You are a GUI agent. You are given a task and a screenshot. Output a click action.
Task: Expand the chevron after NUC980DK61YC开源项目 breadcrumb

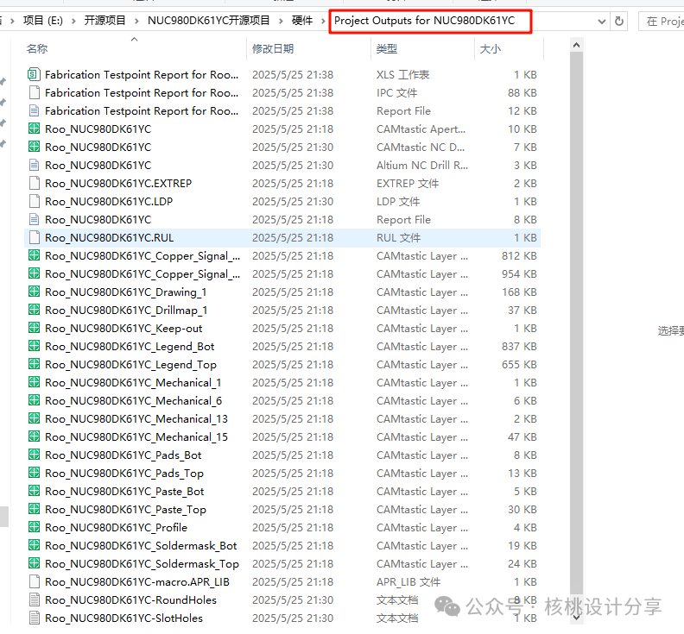point(281,21)
